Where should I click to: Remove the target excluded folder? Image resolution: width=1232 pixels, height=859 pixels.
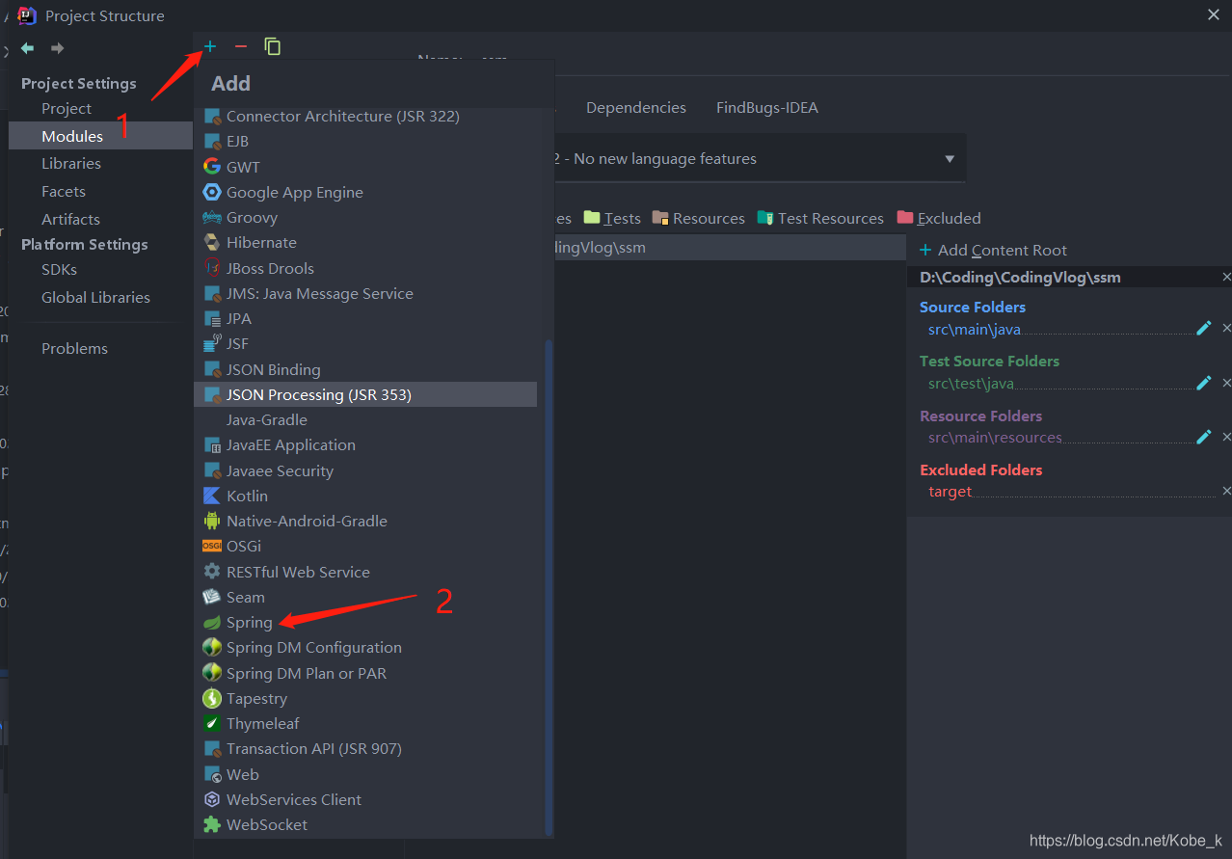click(1226, 492)
